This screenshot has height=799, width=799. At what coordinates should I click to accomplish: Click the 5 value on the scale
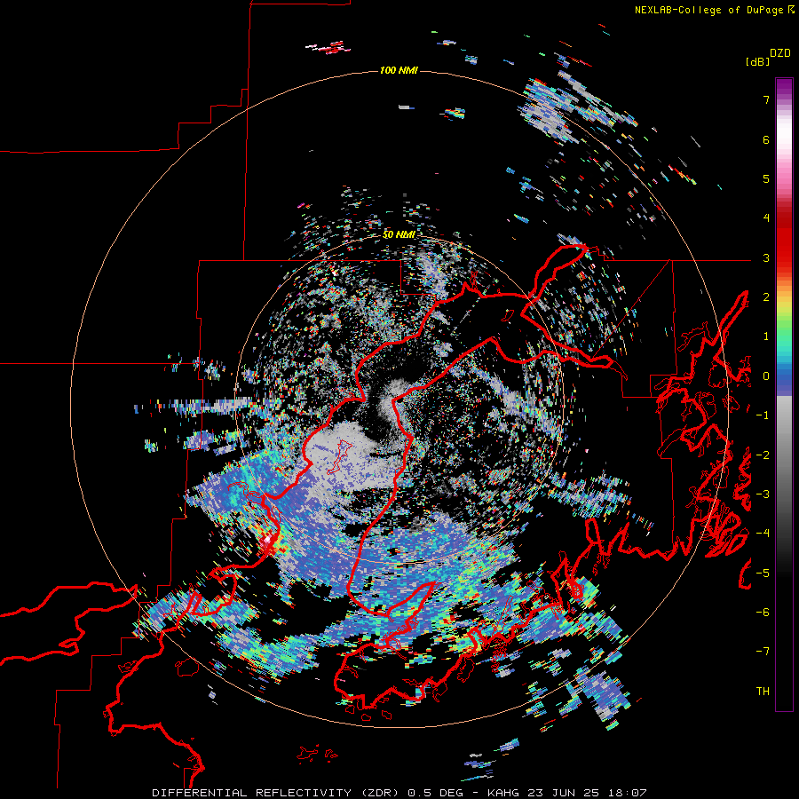click(766, 178)
